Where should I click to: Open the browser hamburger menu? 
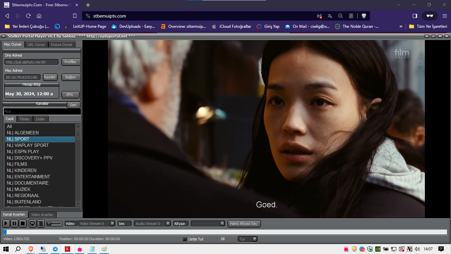pos(444,16)
